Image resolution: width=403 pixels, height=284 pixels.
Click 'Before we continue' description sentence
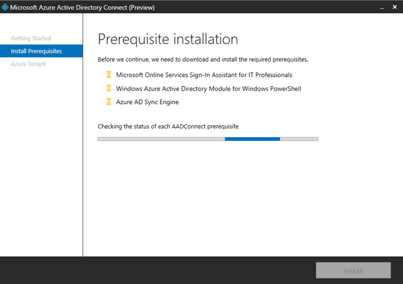pos(203,59)
